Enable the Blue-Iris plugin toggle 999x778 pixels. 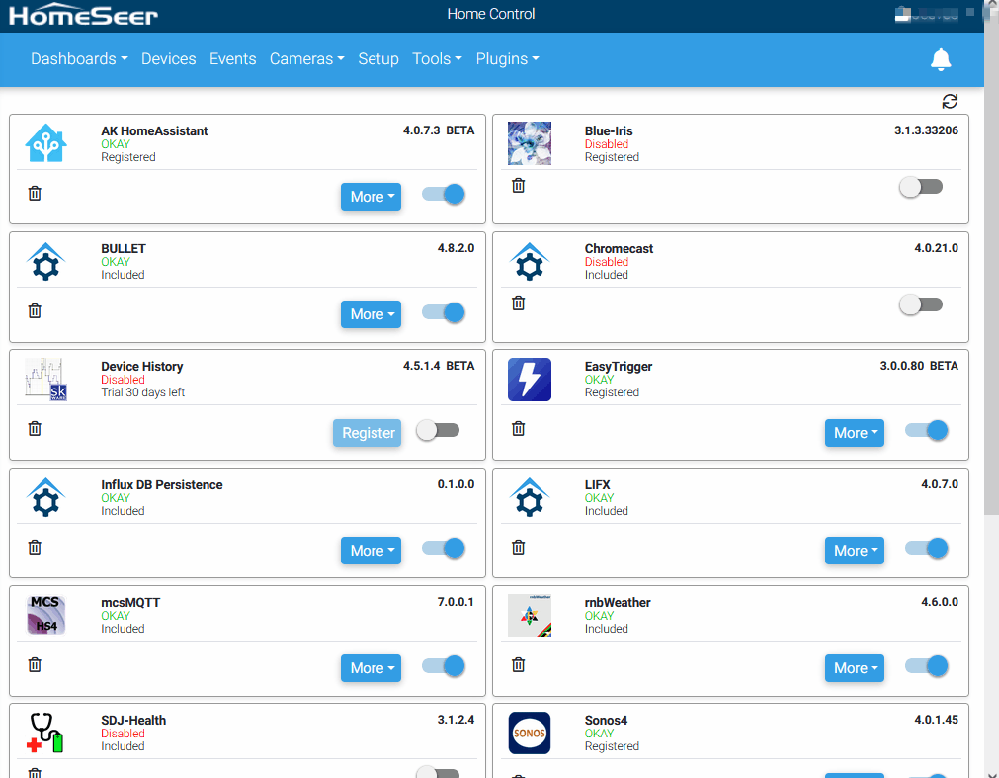(921, 187)
